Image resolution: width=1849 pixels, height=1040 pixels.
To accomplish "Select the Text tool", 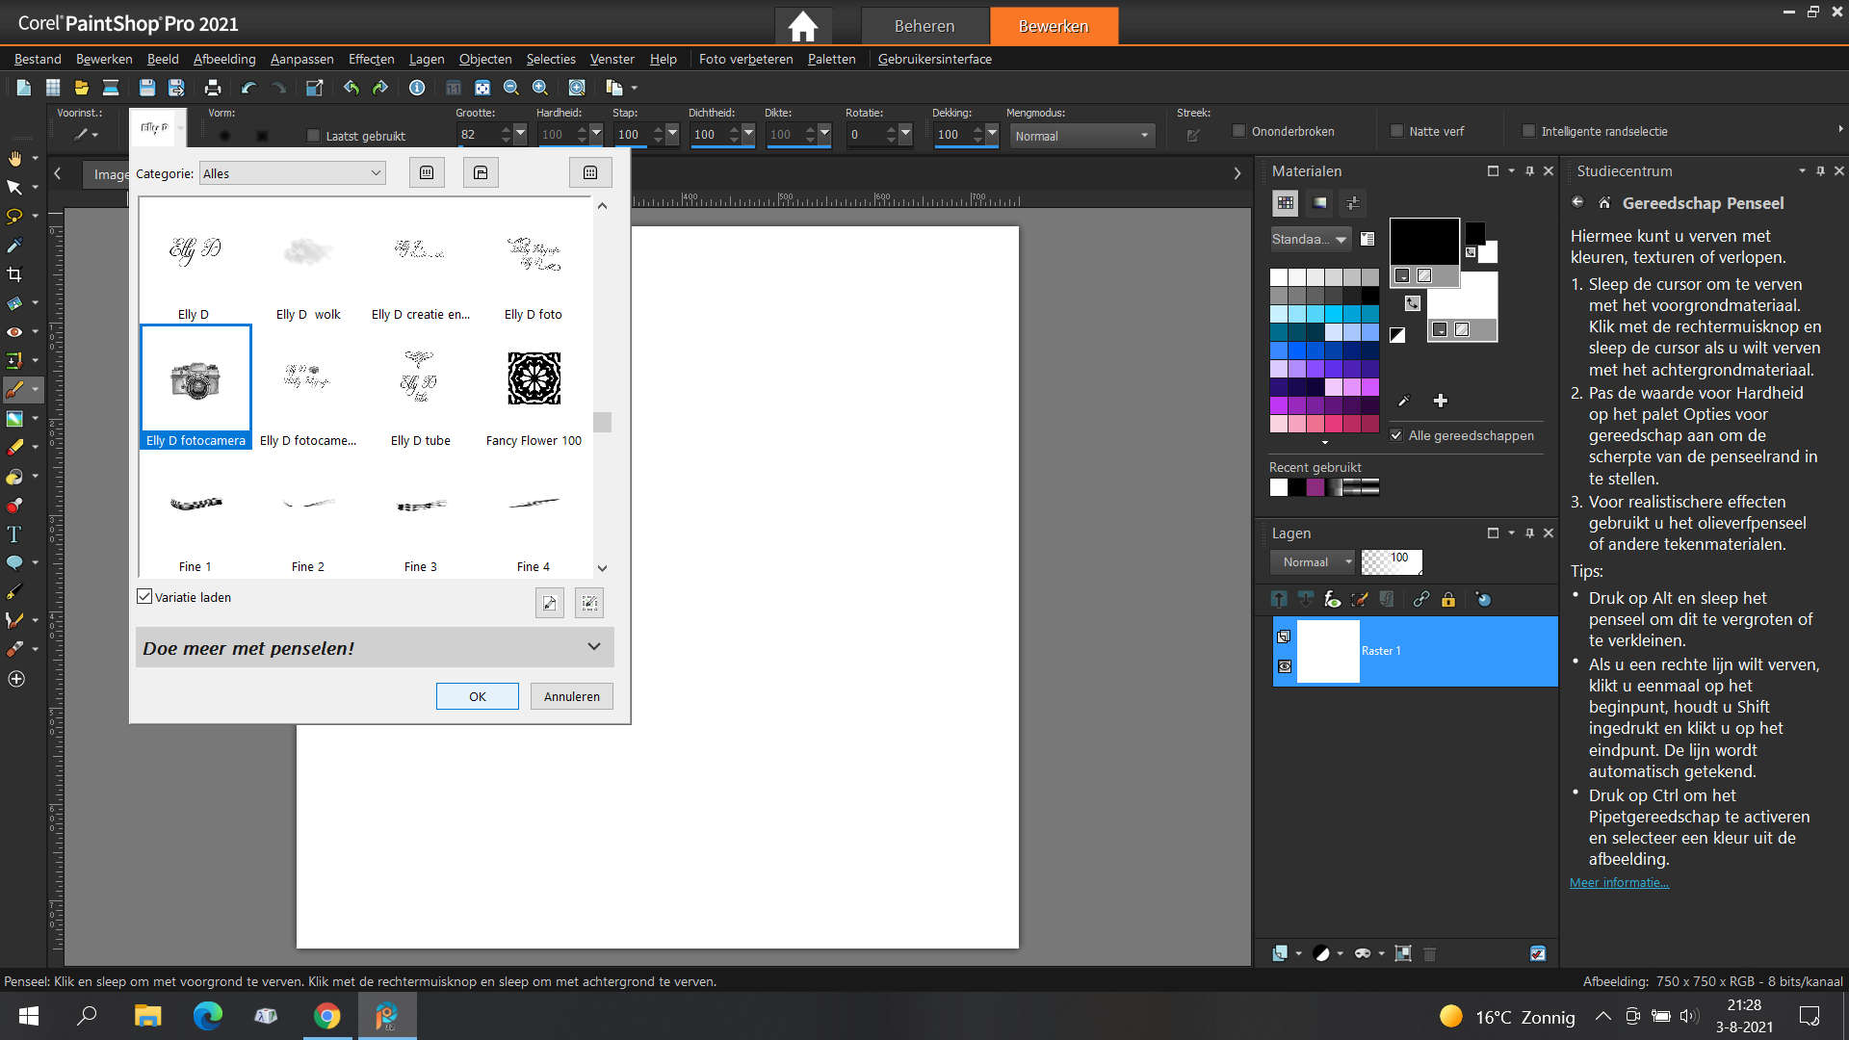I will point(14,534).
